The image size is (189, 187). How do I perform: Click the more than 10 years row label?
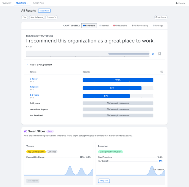pyautogui.click(x=39, y=109)
